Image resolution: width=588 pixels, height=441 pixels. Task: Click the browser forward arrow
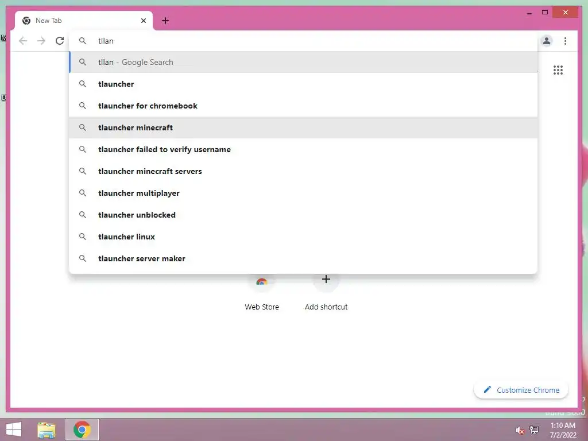41,41
